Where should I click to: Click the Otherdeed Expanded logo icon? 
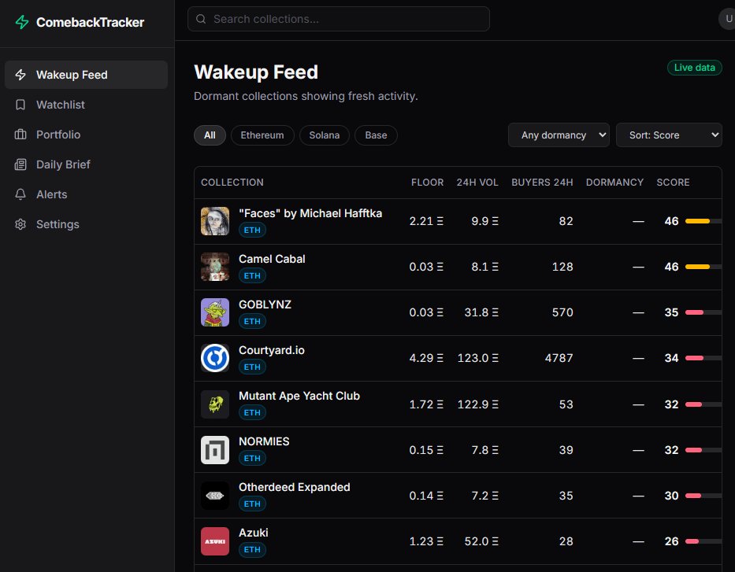tap(215, 495)
